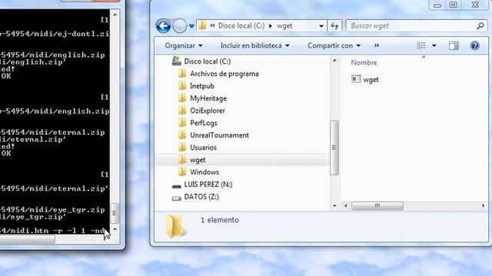Select Disco local (C:) in address bar

click(x=241, y=25)
